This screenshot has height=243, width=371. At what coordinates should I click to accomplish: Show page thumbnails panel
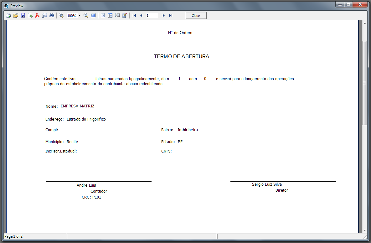point(110,16)
